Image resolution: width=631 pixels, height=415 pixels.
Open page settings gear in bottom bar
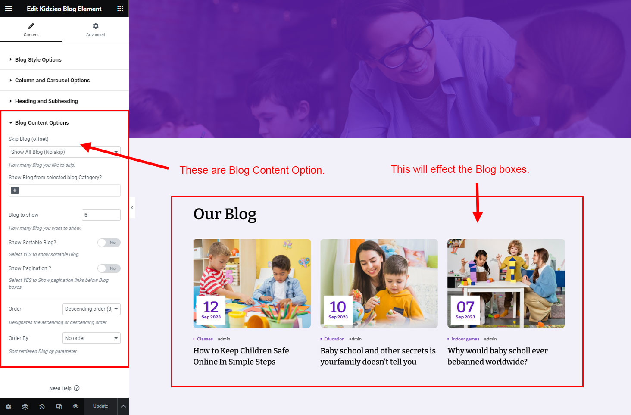pos(8,406)
